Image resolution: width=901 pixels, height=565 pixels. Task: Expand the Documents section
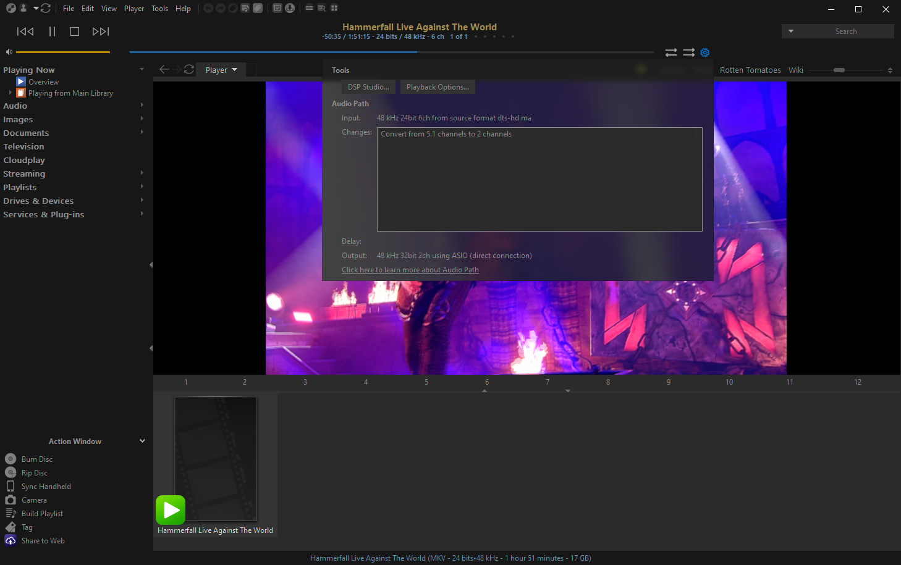[x=142, y=132]
